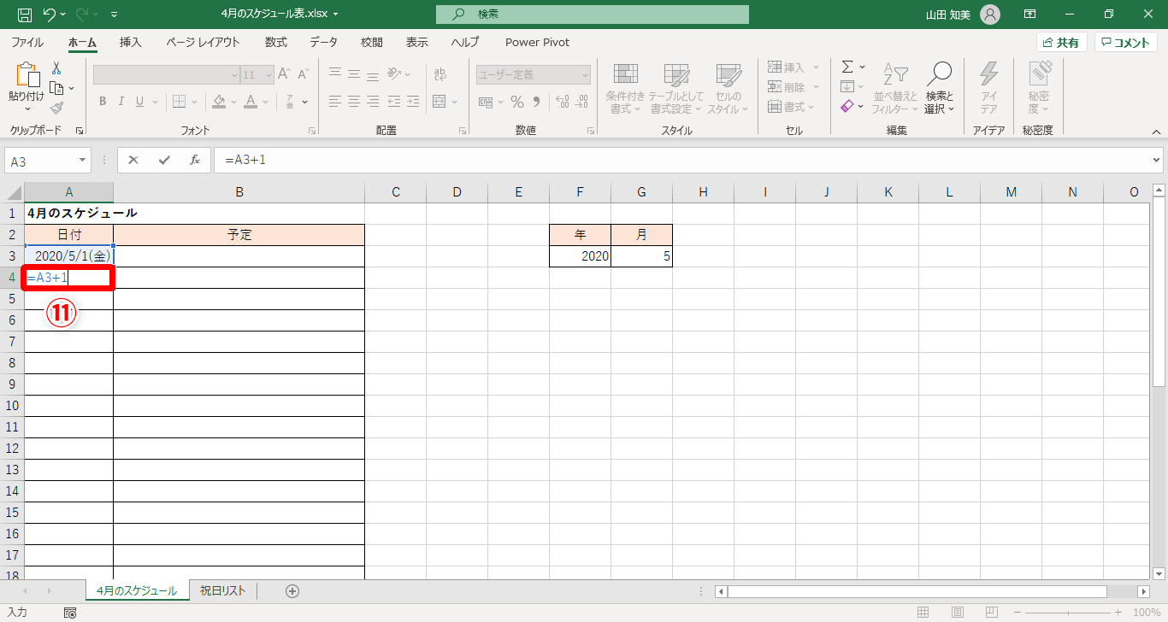1168x622 pixels.
Task: Switch to the 数式 (Formulas) ribbon tab
Action: [276, 42]
